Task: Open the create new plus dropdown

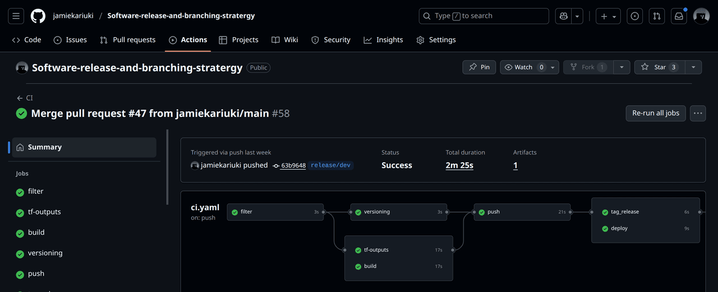Action: [x=608, y=16]
